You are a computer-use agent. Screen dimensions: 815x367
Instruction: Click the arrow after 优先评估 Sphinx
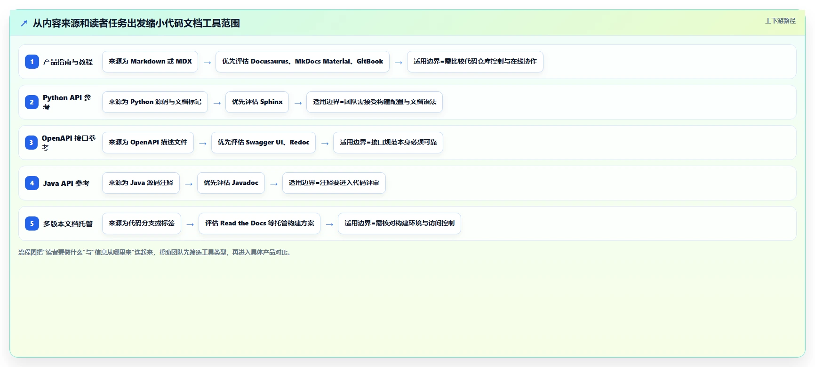[298, 103]
